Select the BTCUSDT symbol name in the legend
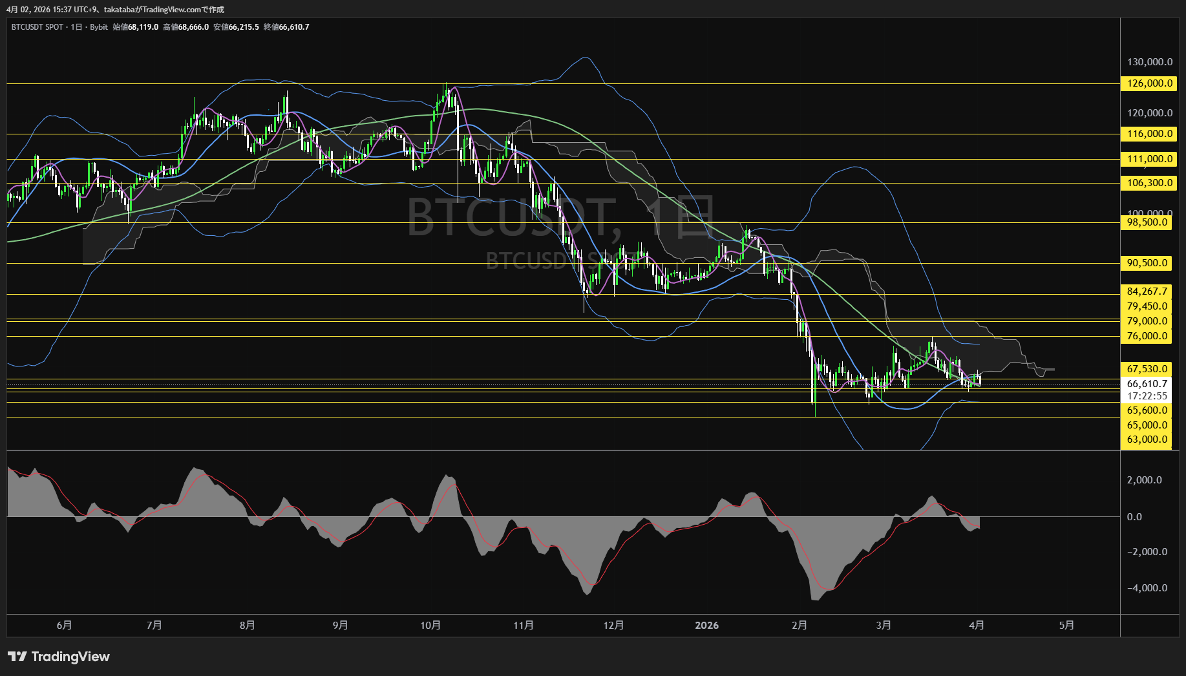1186x676 pixels. coord(29,27)
